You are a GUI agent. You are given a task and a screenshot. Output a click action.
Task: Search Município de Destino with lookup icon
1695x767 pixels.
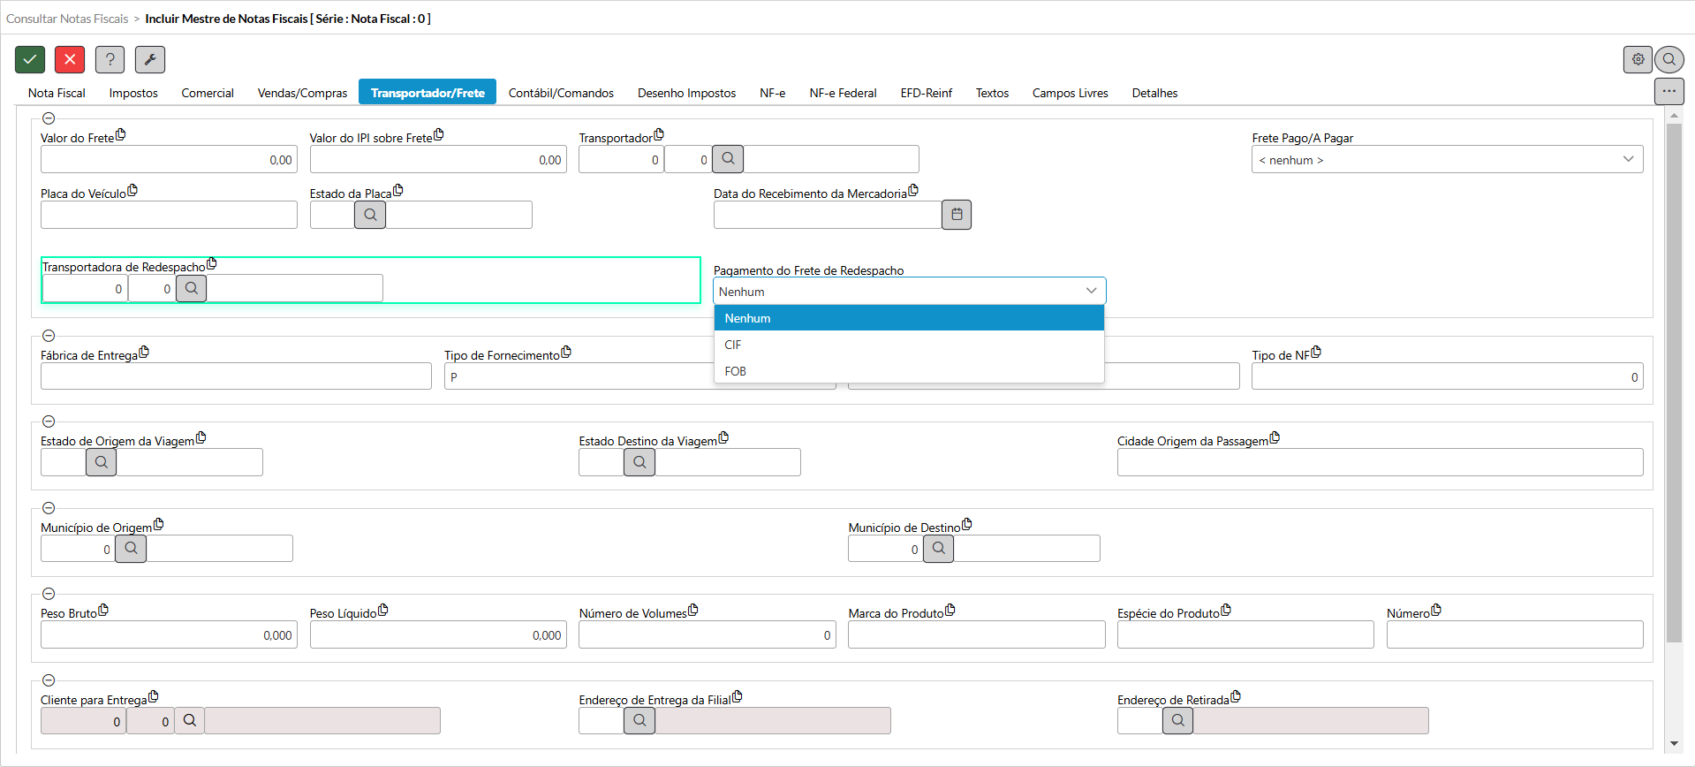click(938, 549)
